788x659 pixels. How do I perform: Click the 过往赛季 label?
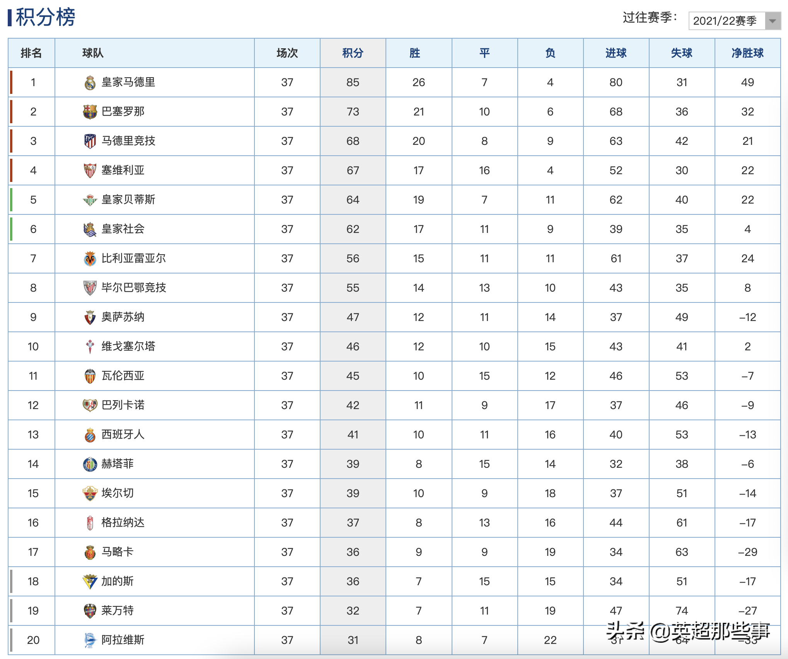point(650,17)
